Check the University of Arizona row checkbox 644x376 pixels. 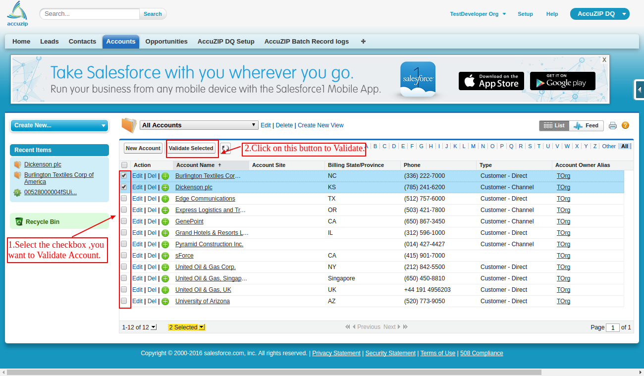pos(124,301)
